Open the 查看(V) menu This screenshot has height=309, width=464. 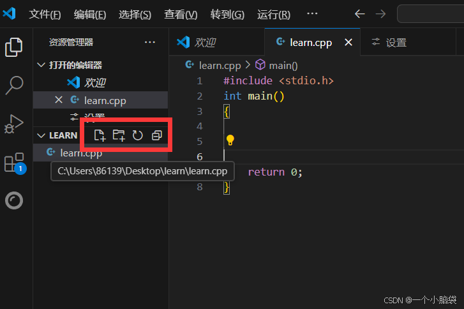point(181,14)
